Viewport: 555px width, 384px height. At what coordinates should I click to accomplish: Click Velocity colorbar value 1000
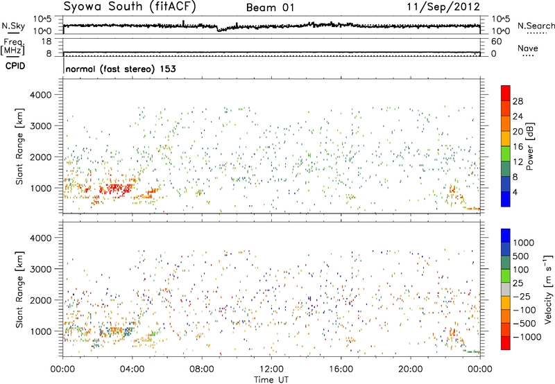click(524, 243)
